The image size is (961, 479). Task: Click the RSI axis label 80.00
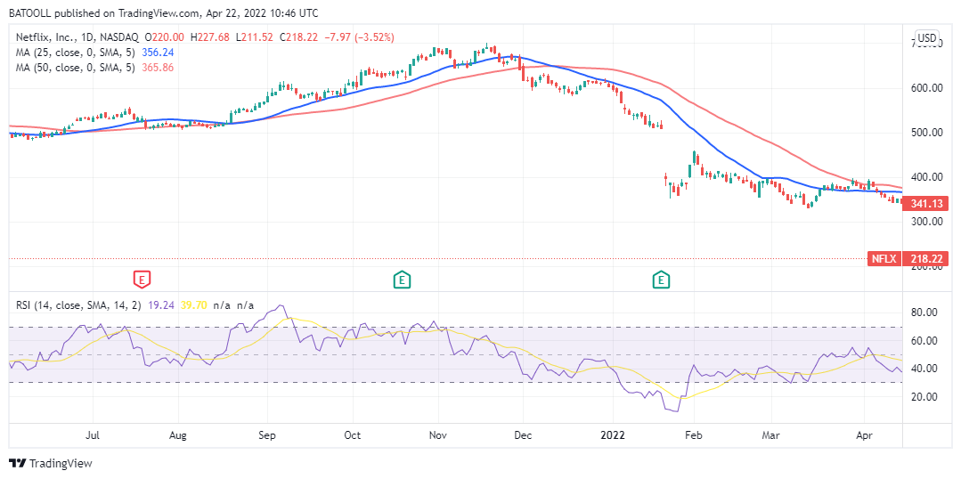click(x=924, y=313)
